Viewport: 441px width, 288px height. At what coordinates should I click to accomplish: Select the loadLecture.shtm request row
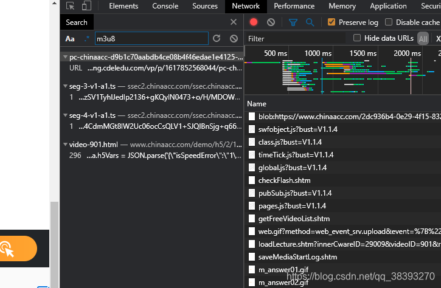pyautogui.click(x=343, y=244)
